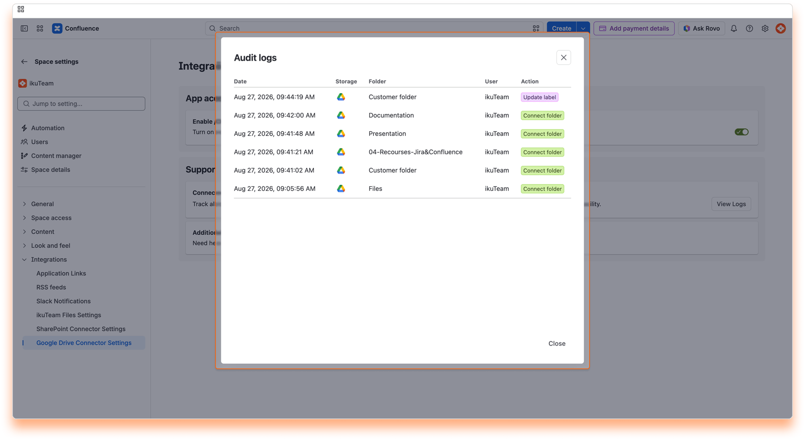
Task: Open the notifications bell
Action: 733,29
